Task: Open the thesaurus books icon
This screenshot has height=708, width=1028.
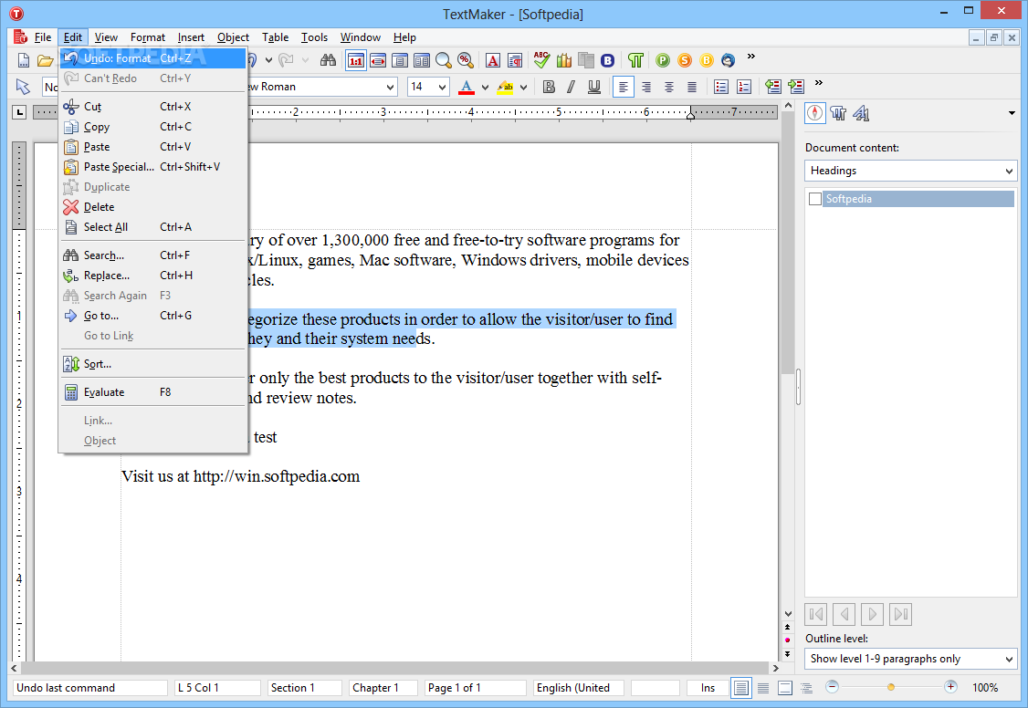Action: point(564,61)
